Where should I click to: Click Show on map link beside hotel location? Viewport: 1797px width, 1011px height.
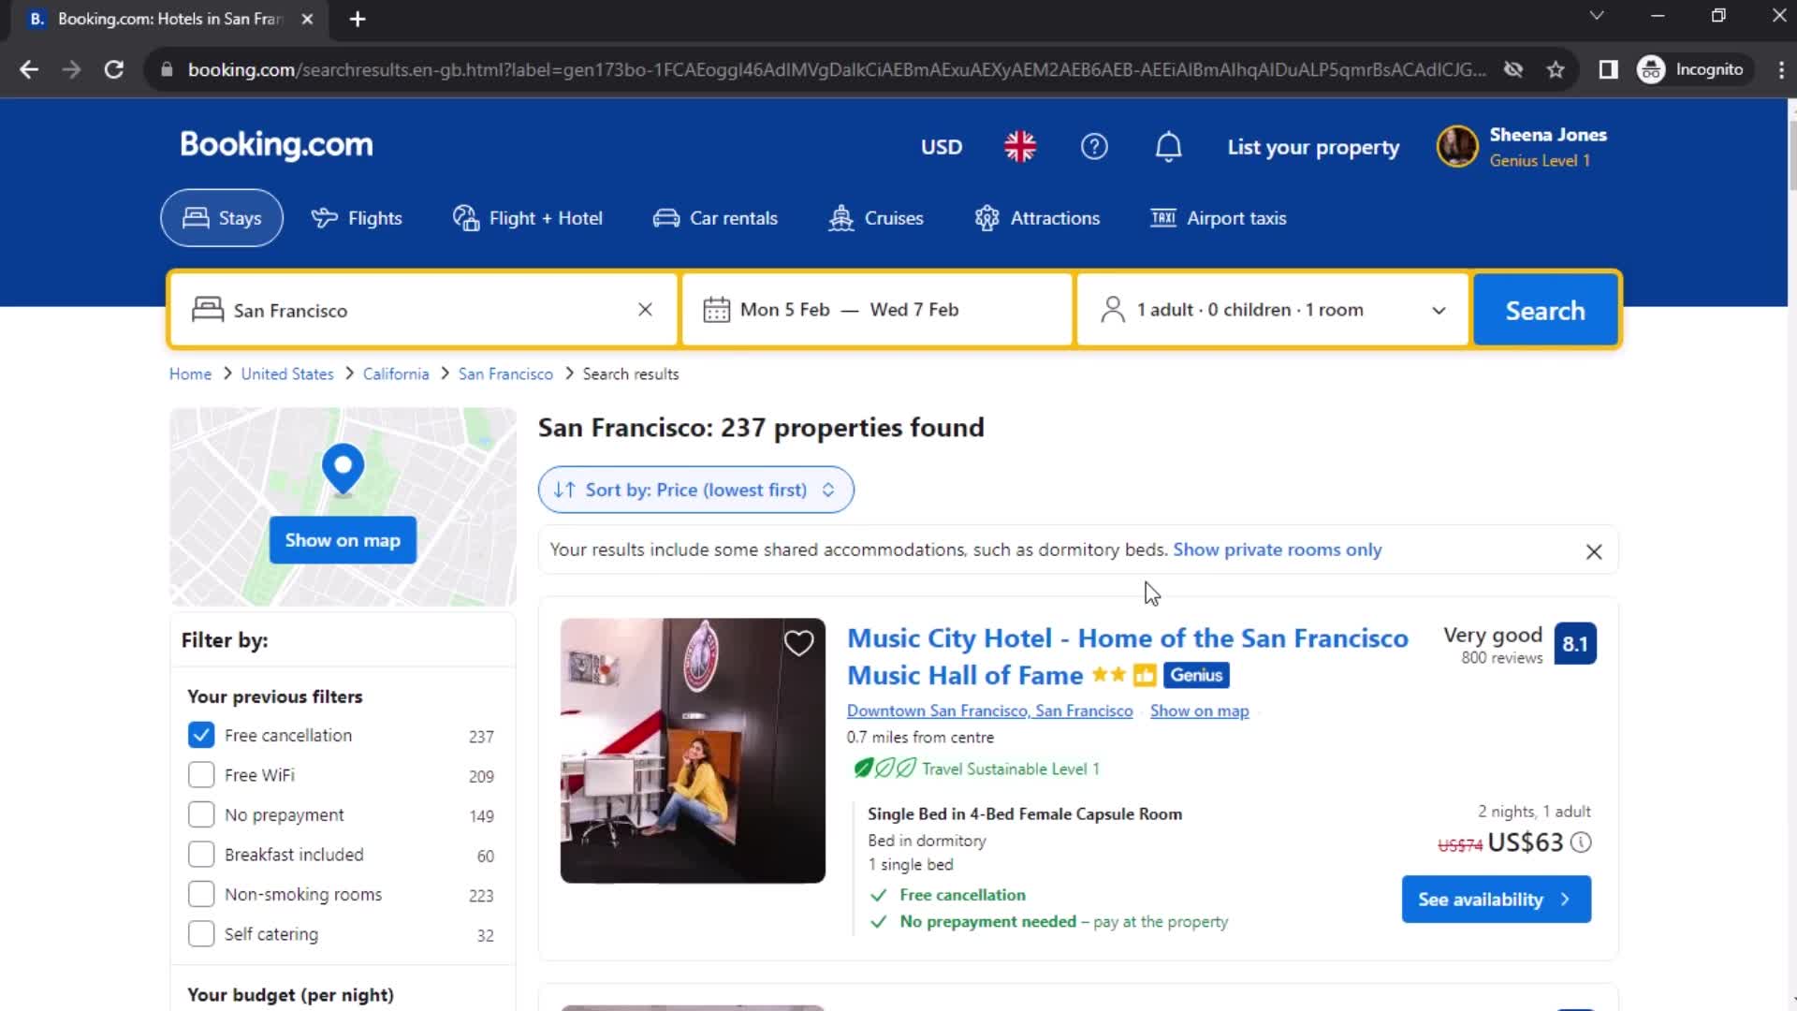[1199, 711]
